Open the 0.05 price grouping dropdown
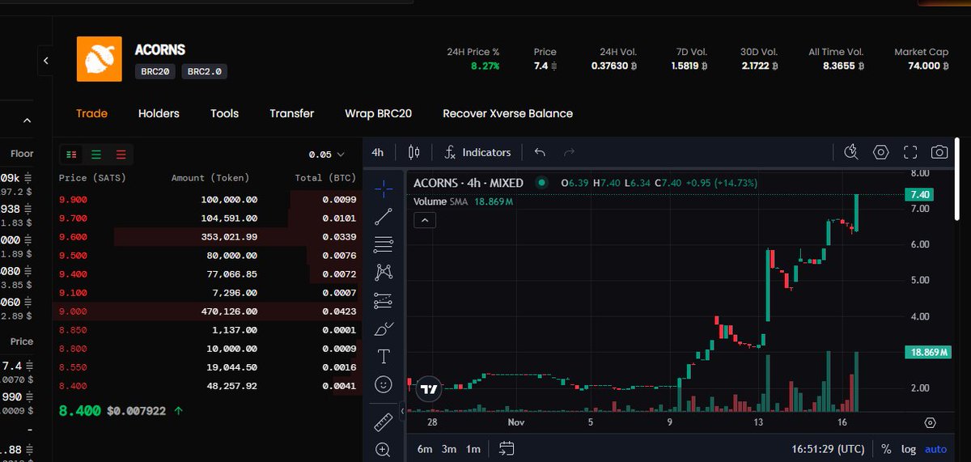Viewport: 971px width, 462px height. 327,154
